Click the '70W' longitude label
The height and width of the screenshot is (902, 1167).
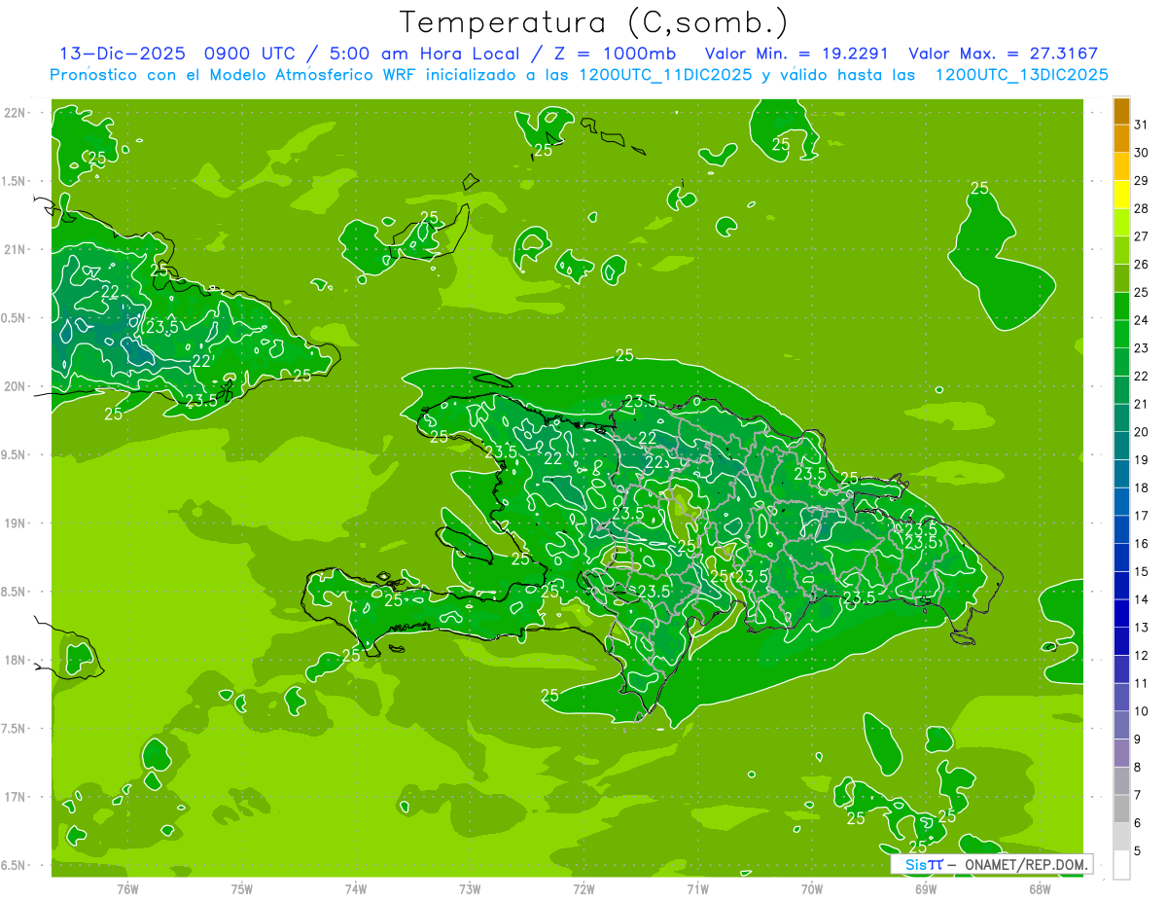point(812,889)
